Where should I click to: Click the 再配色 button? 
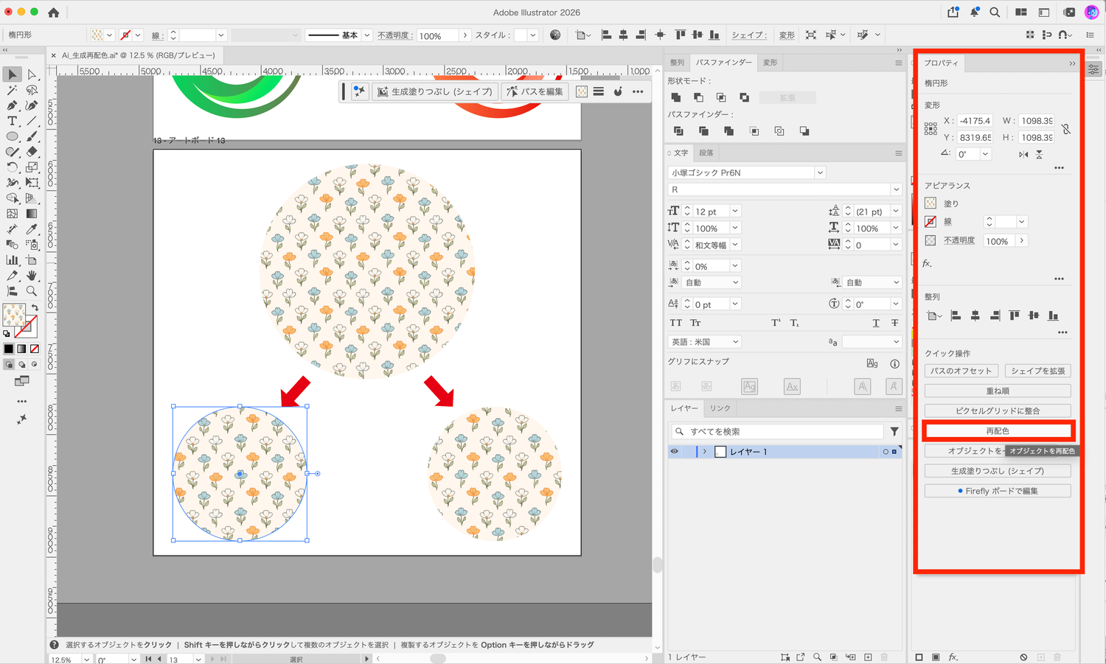tap(998, 431)
